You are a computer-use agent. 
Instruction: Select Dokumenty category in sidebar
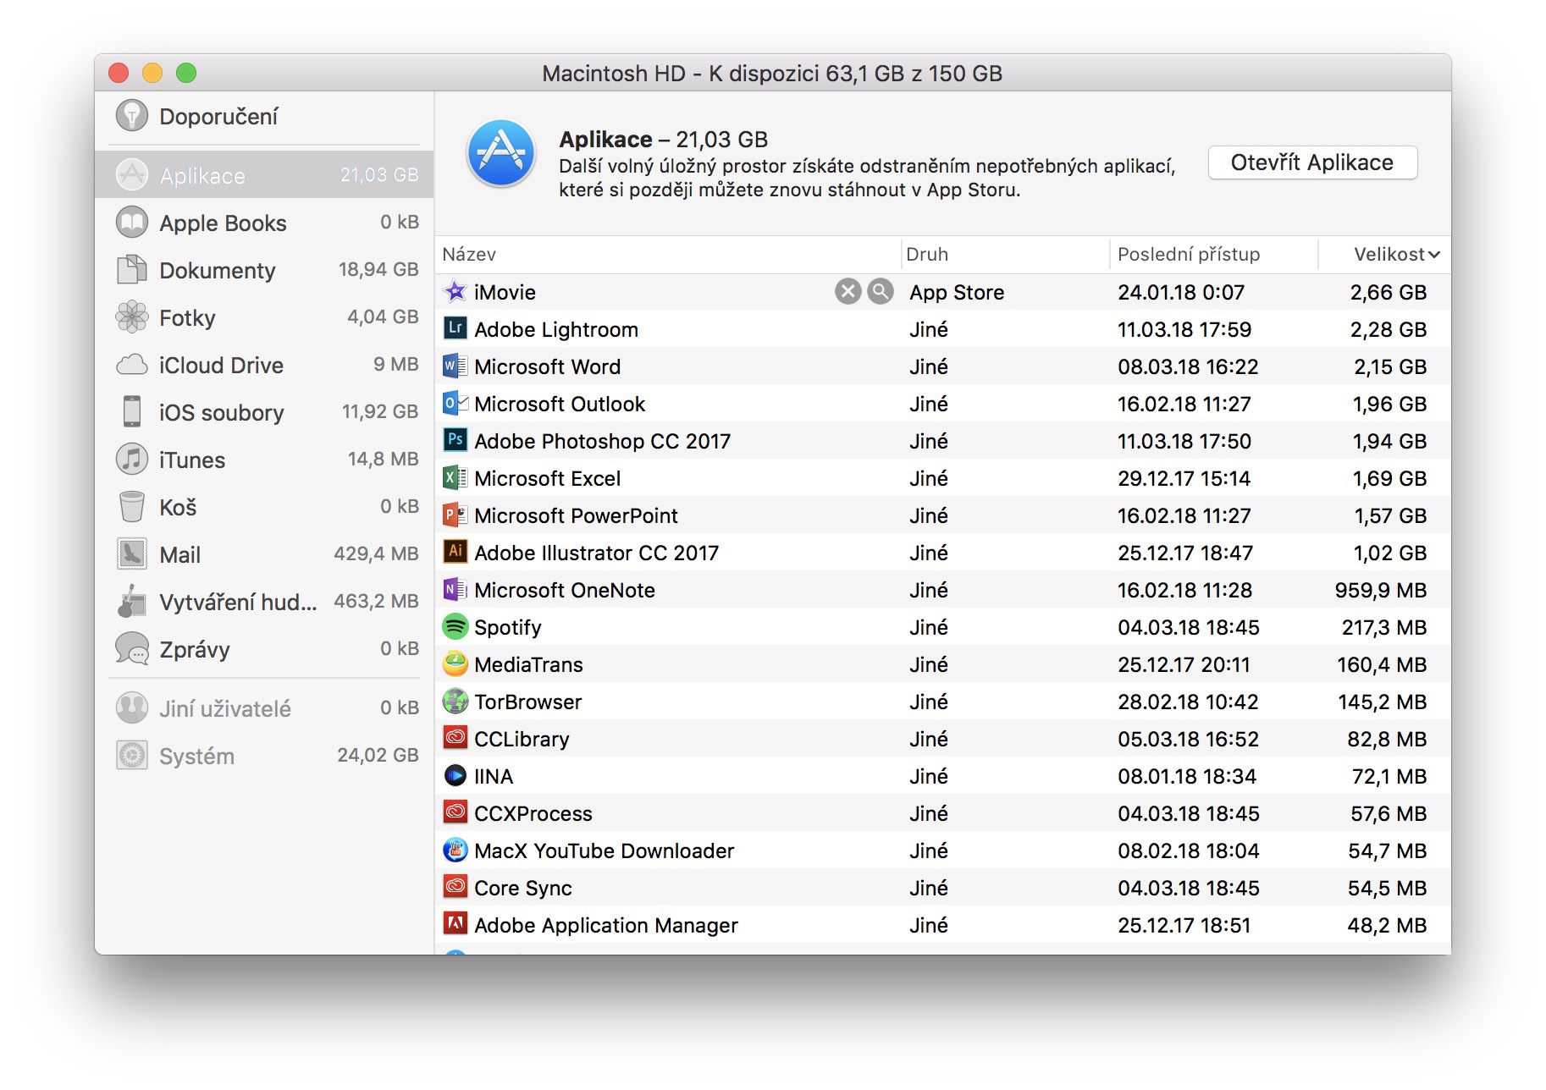tap(217, 271)
